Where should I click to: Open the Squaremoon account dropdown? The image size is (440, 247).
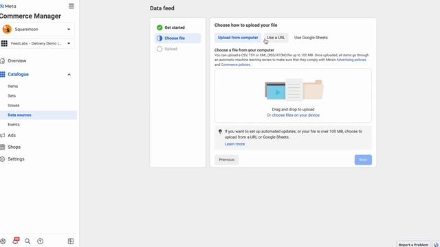coord(37,29)
